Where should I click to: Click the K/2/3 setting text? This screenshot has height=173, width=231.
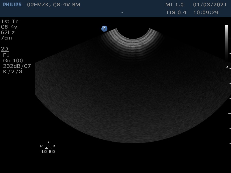12,72
